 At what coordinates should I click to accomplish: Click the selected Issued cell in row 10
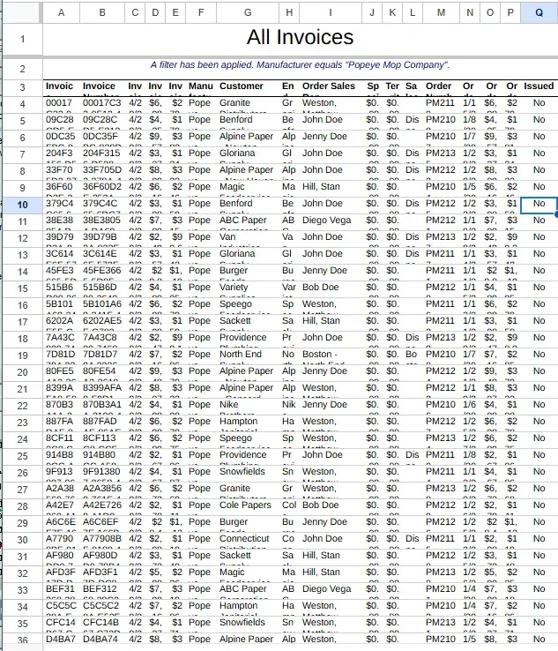tap(539, 206)
